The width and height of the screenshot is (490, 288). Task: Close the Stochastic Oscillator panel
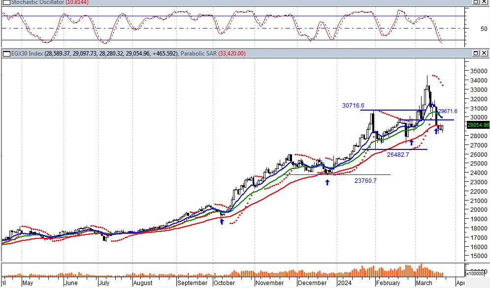(x=485, y=2)
